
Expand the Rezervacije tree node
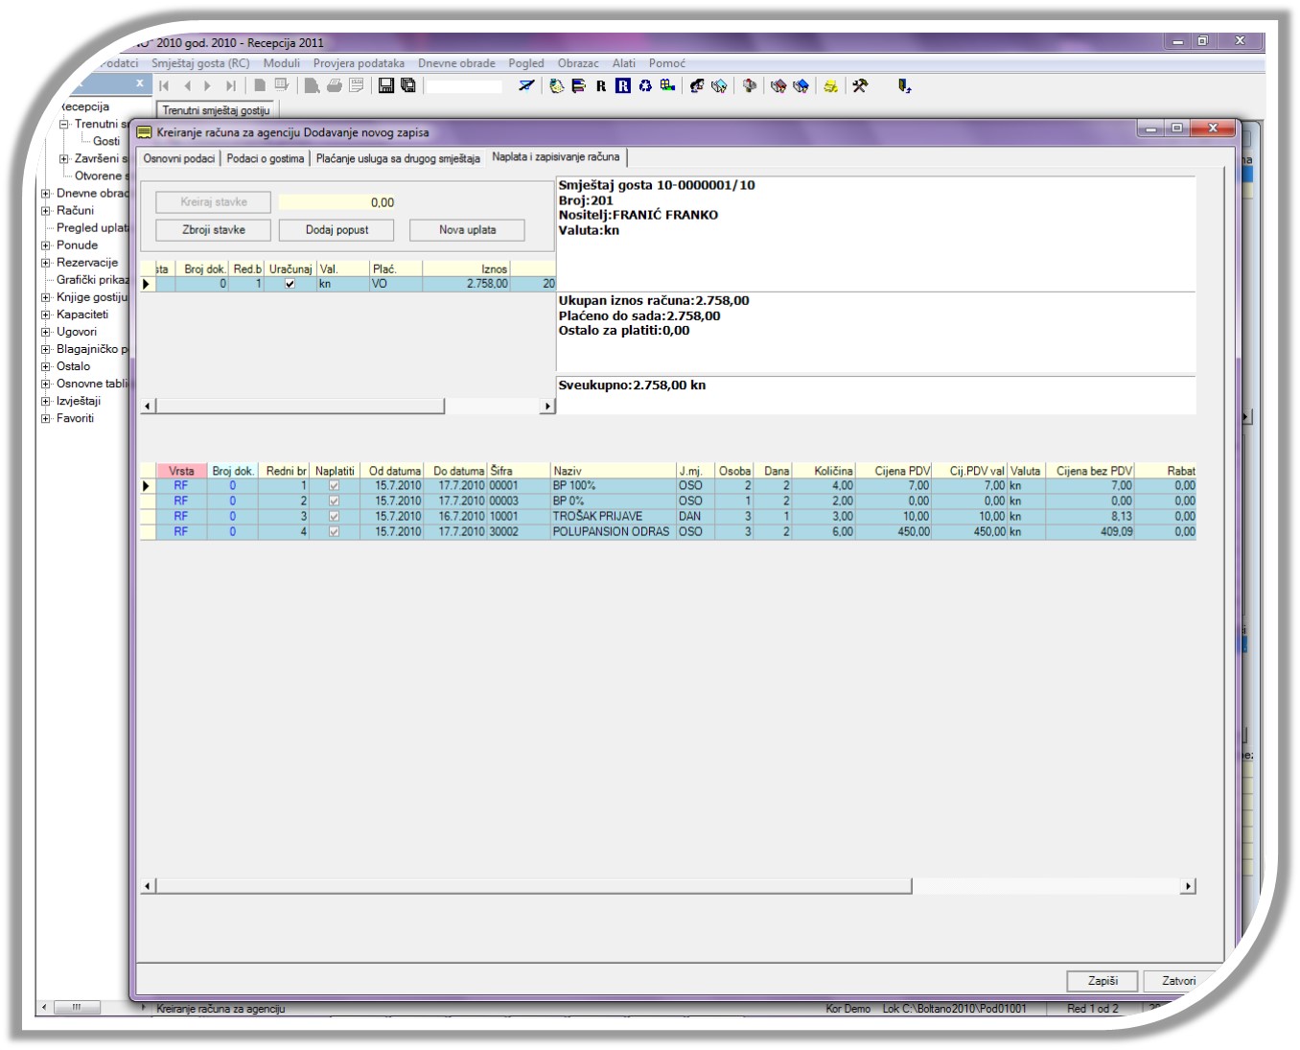(45, 263)
